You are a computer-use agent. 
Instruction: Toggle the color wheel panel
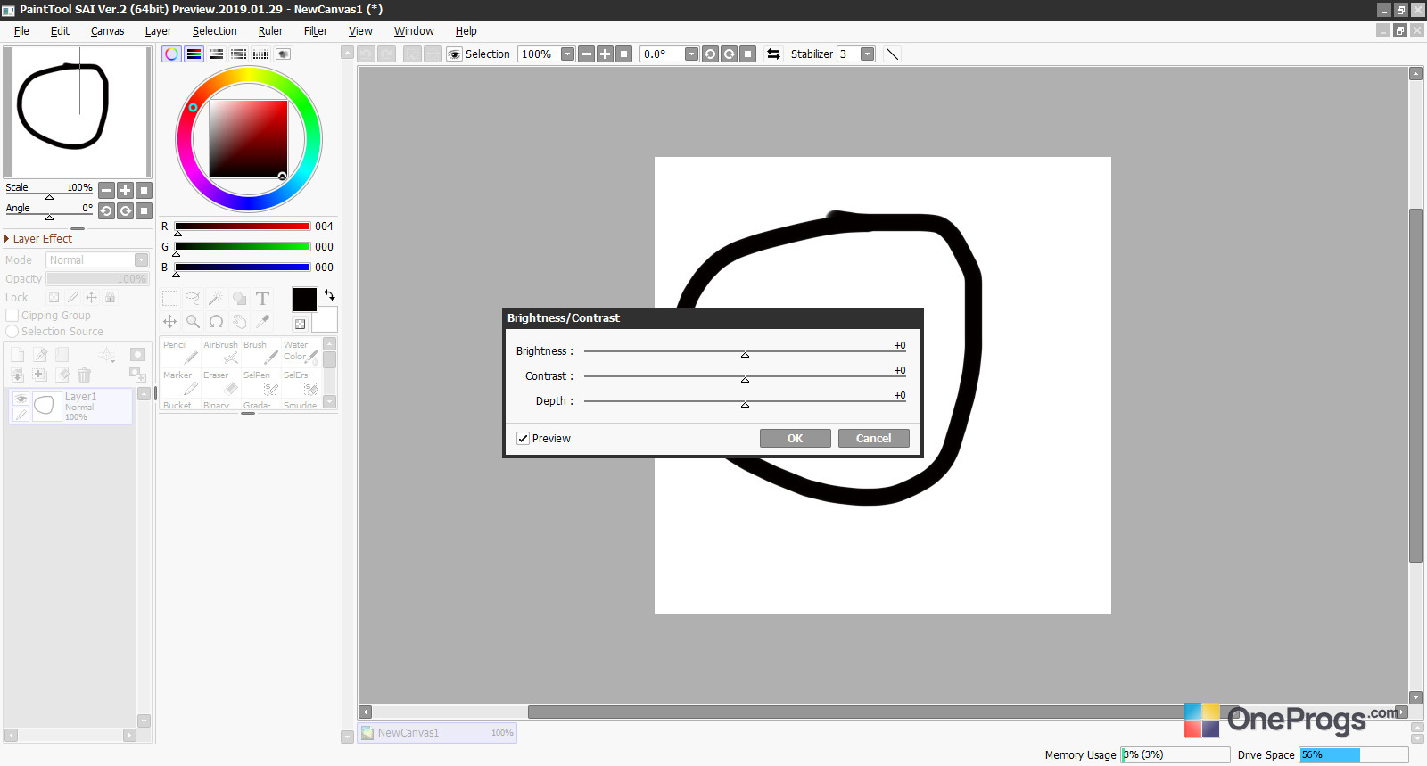click(171, 54)
